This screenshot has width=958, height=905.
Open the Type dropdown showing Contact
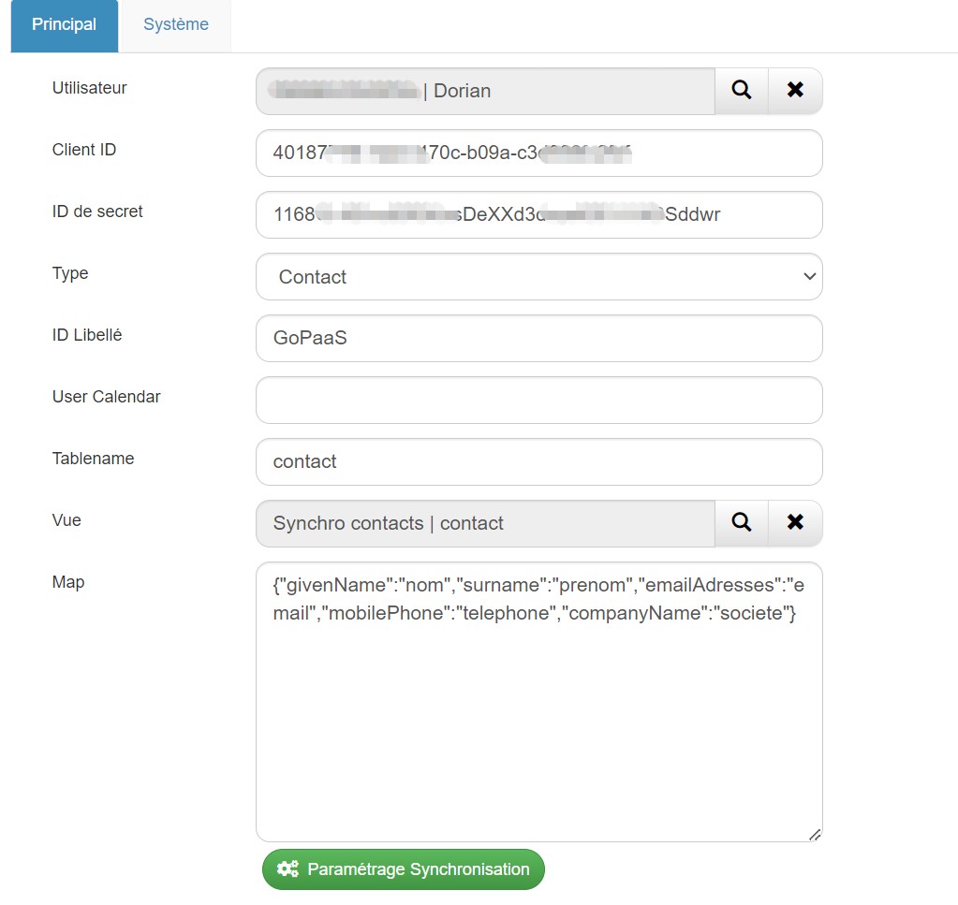click(x=538, y=277)
